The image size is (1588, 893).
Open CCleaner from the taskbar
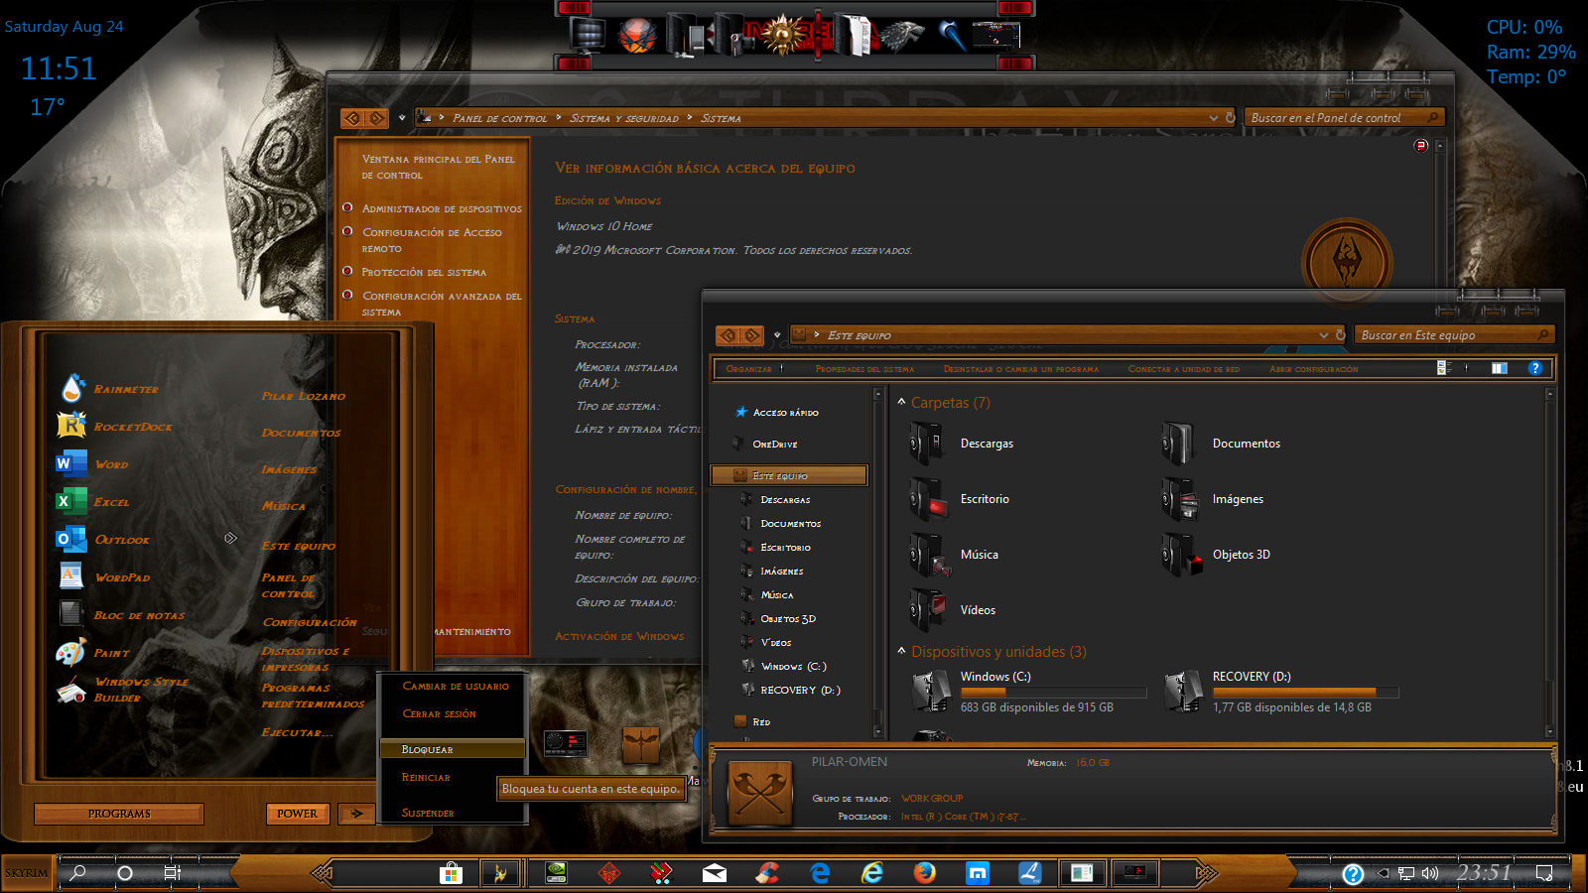[767, 873]
